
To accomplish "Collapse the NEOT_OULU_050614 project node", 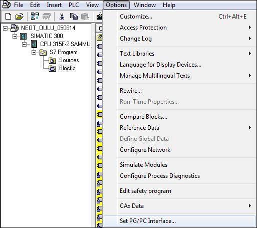I will [x=6, y=28].
